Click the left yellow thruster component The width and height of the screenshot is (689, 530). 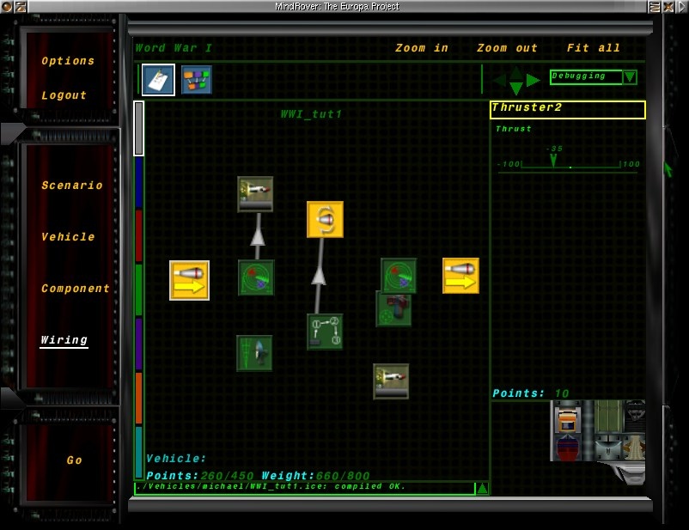point(189,280)
